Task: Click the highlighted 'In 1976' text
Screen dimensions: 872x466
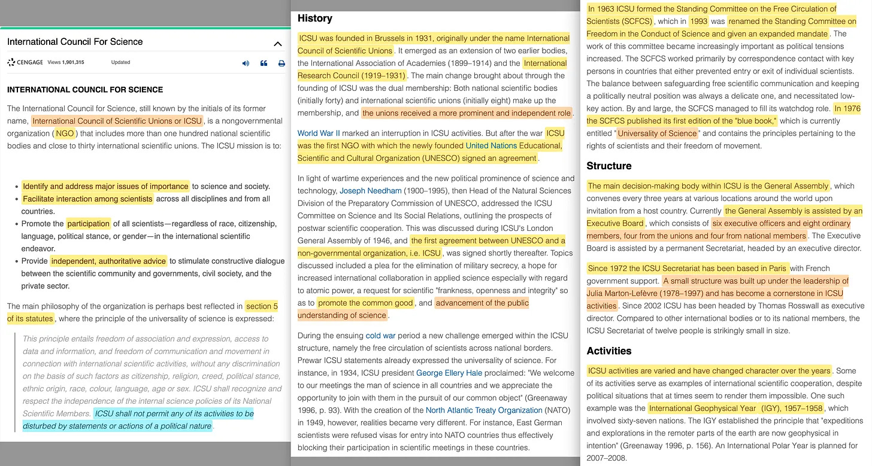Action: pyautogui.click(x=847, y=109)
